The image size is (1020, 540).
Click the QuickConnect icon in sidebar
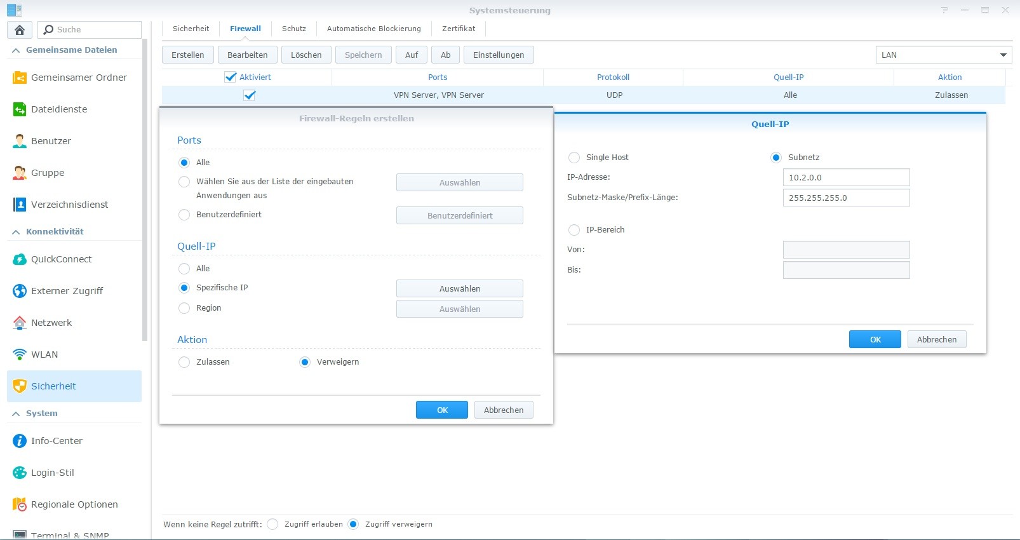[20, 259]
